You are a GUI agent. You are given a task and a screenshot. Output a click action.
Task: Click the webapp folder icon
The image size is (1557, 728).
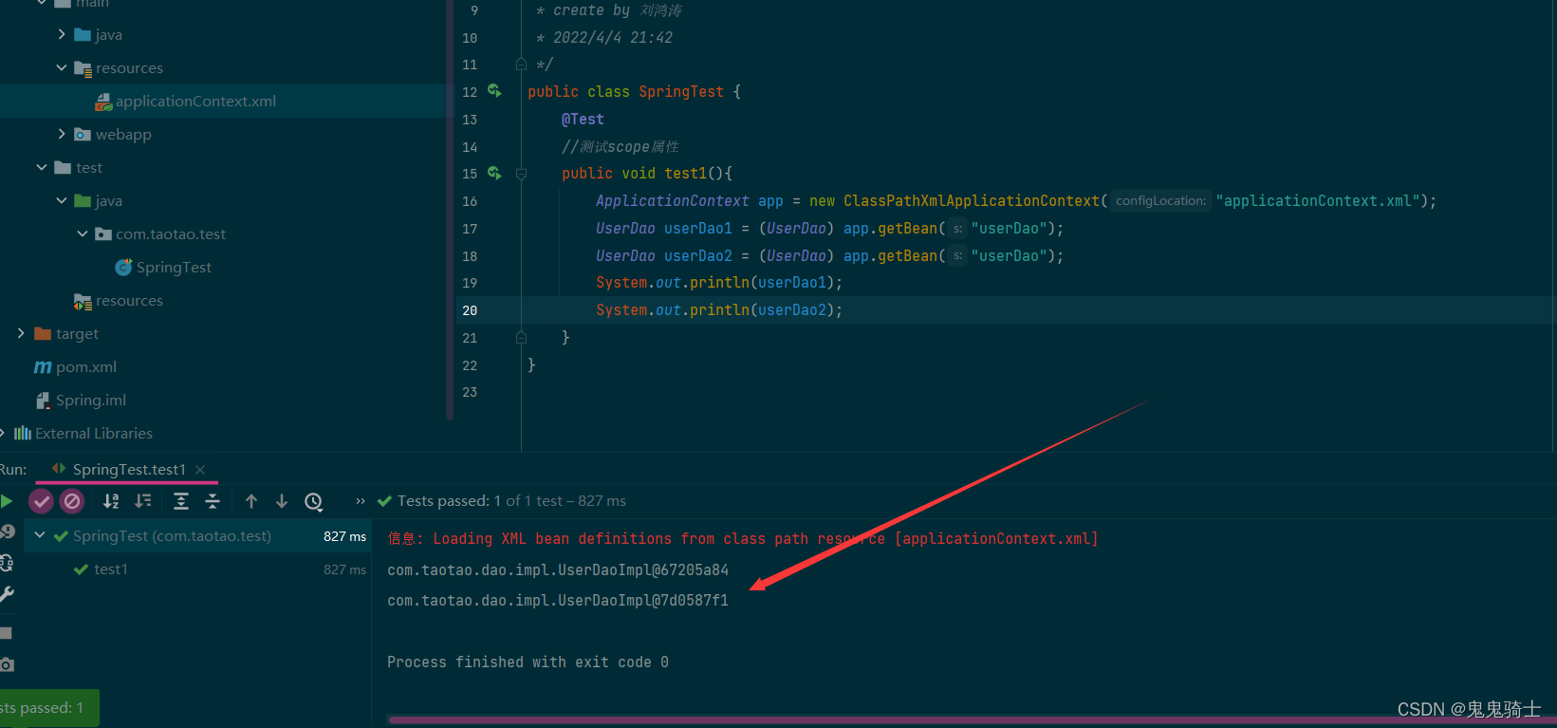pos(83,135)
